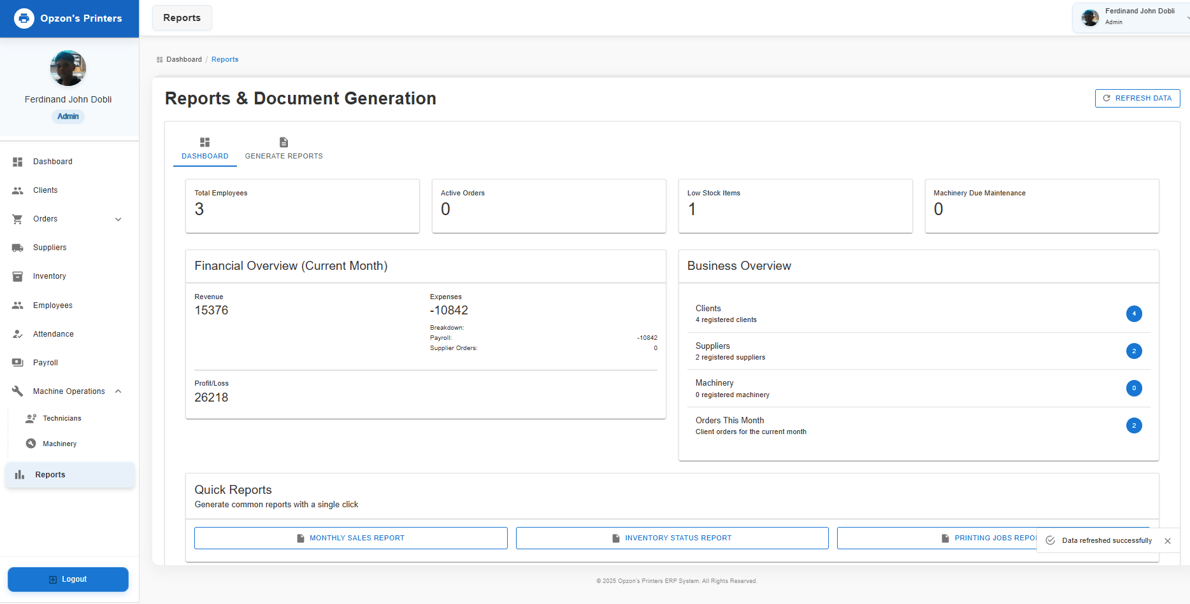
Task: Click the sidebar profile photo of Ferdinand
Action: click(x=68, y=68)
